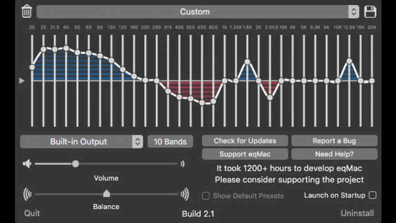
Task: Click the small triangle left of the equalizer
Action: [22, 81]
